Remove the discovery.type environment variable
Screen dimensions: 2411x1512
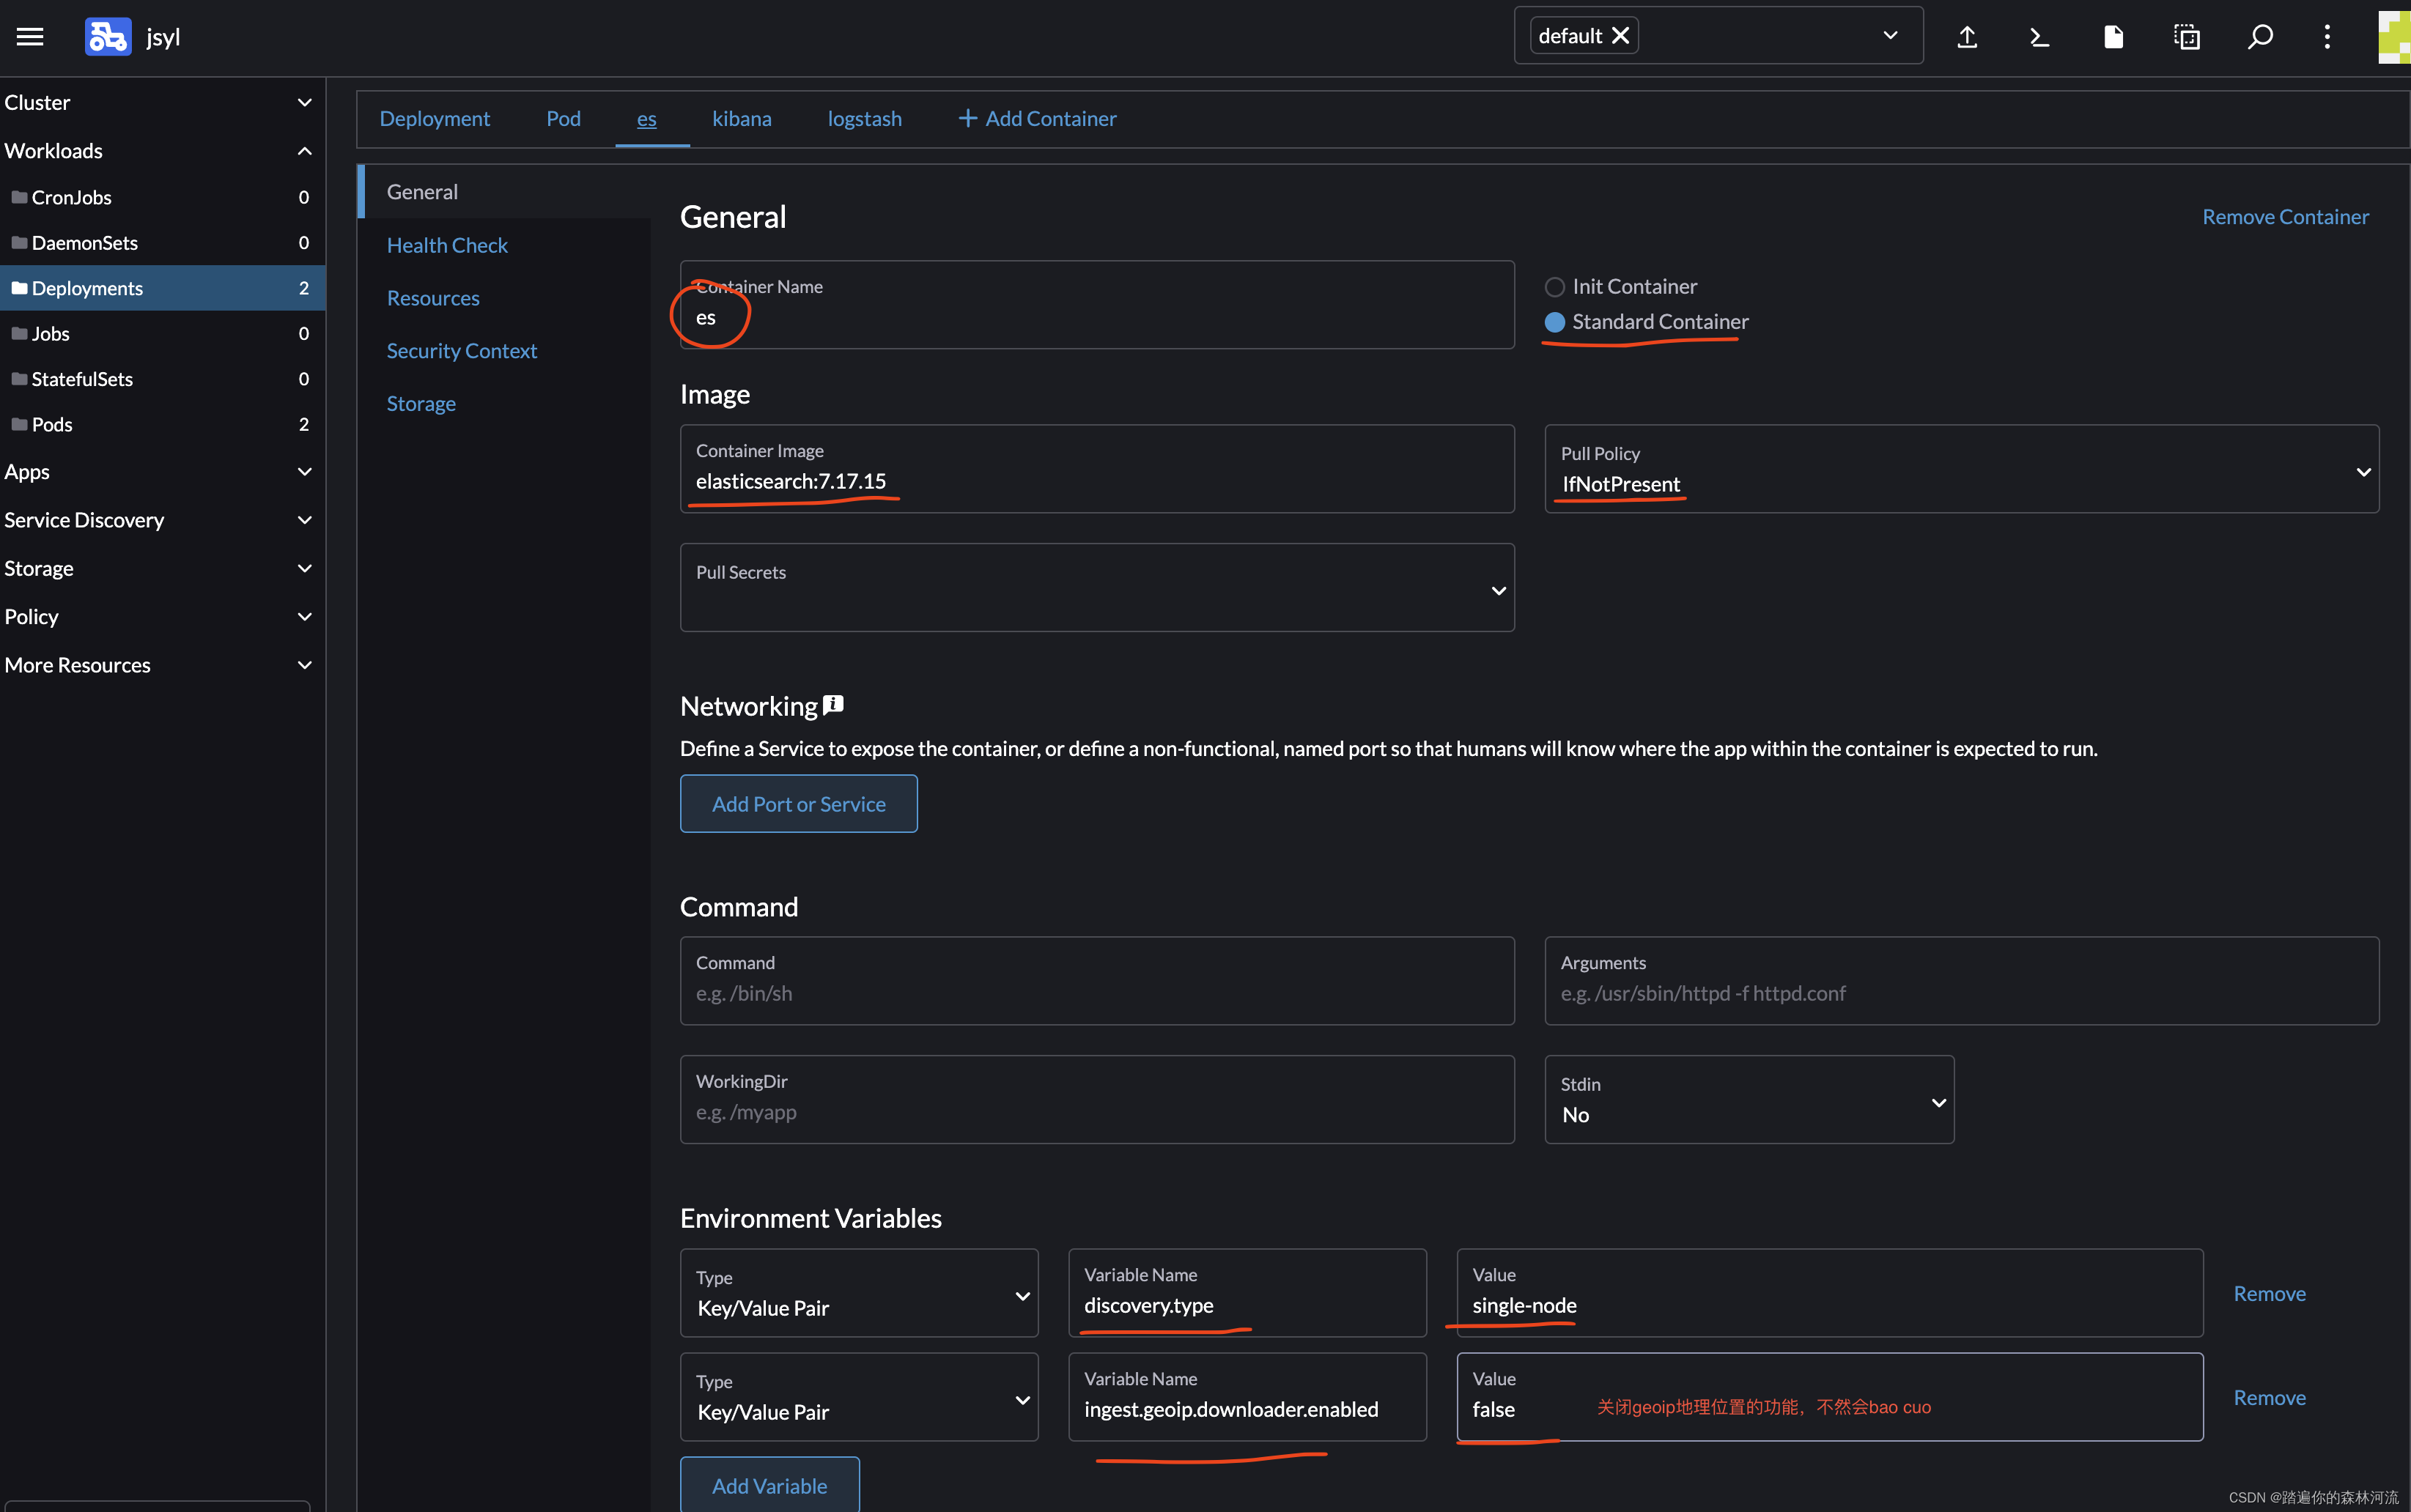click(2269, 1293)
